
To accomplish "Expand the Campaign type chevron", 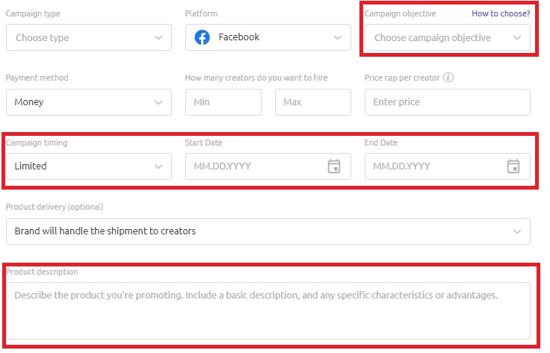I will click(x=158, y=37).
